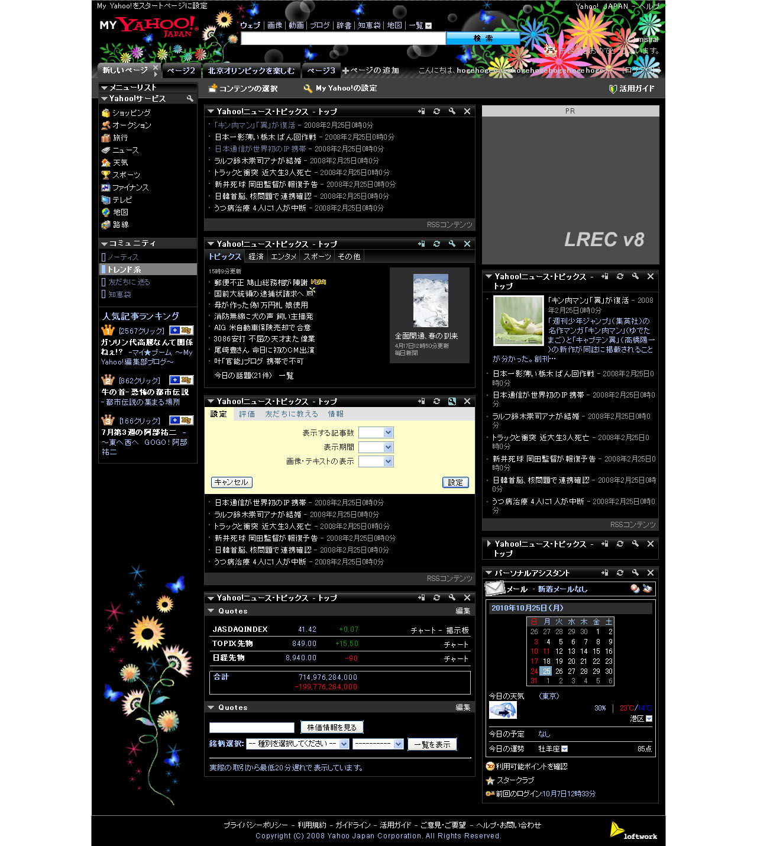Click the wrench icon on the Quotes widget
This screenshot has width=757, height=846.
tap(452, 598)
